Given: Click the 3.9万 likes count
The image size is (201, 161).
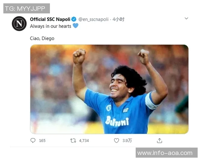Looking at the screenshot, I should point(127,141).
